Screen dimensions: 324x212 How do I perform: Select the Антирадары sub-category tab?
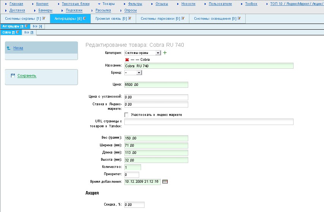15,26
